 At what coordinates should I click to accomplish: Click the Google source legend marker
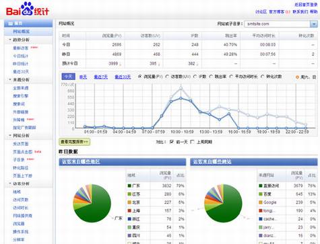coord(261,202)
